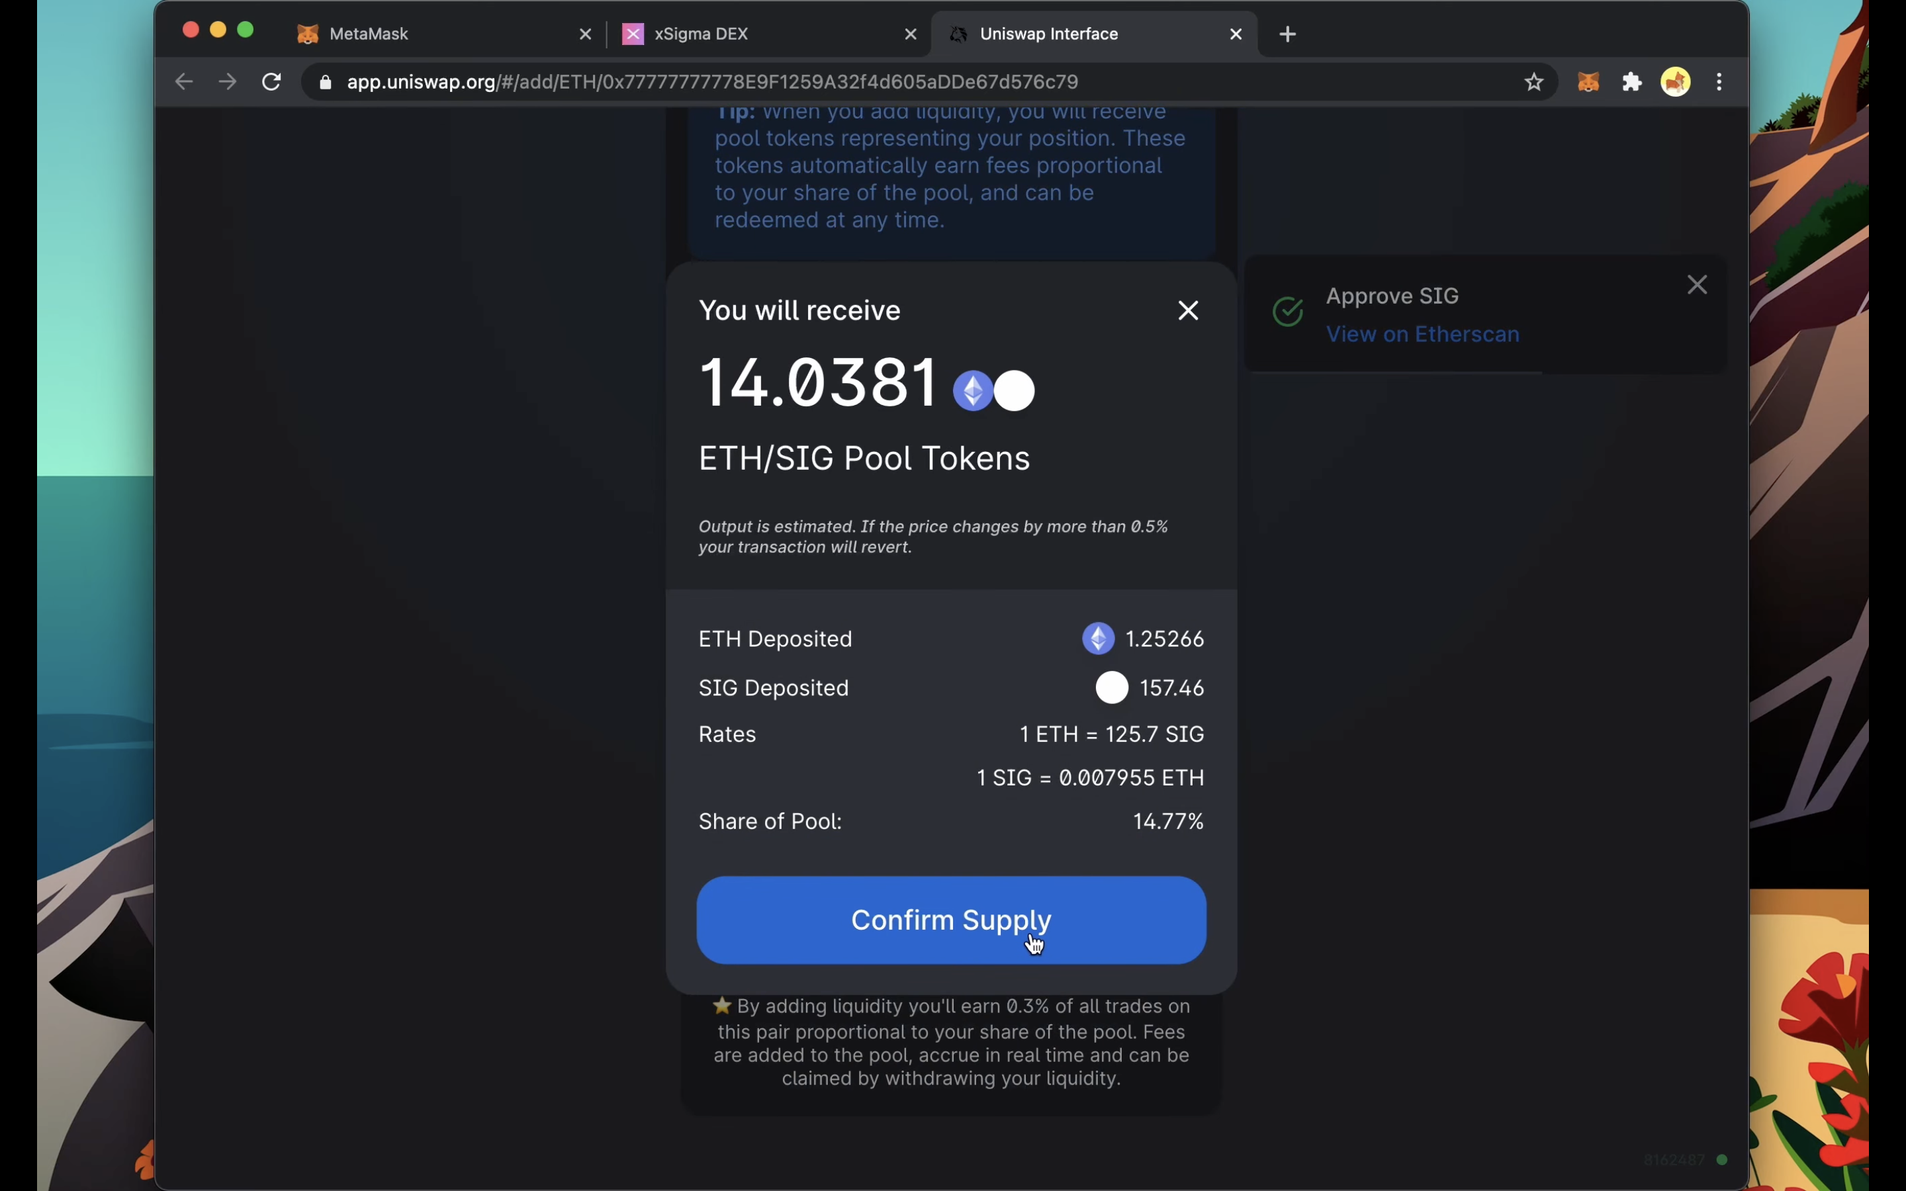Close the Uniswap Interface tab
Screen dimensions: 1906x1191
(x=1236, y=34)
